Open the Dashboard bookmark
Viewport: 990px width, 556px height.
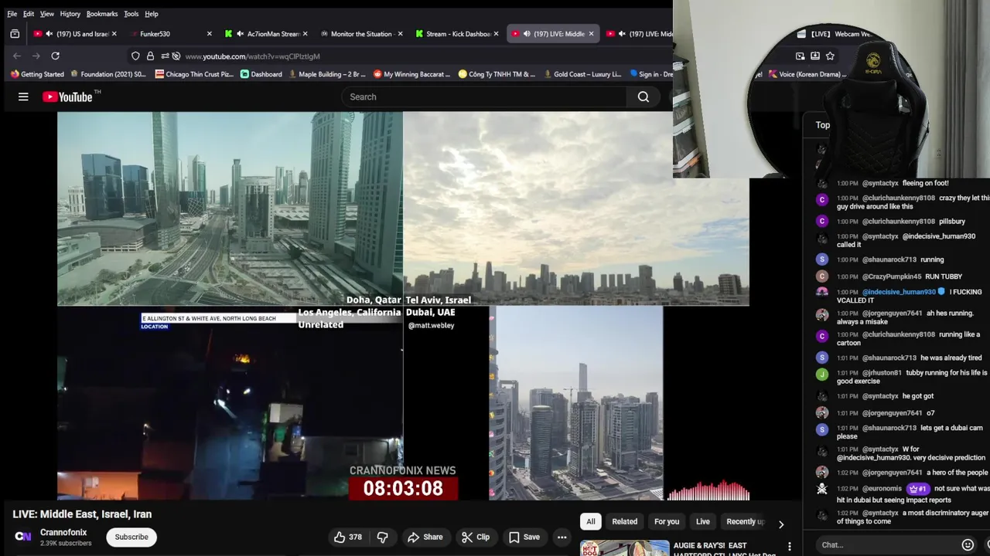(261, 74)
